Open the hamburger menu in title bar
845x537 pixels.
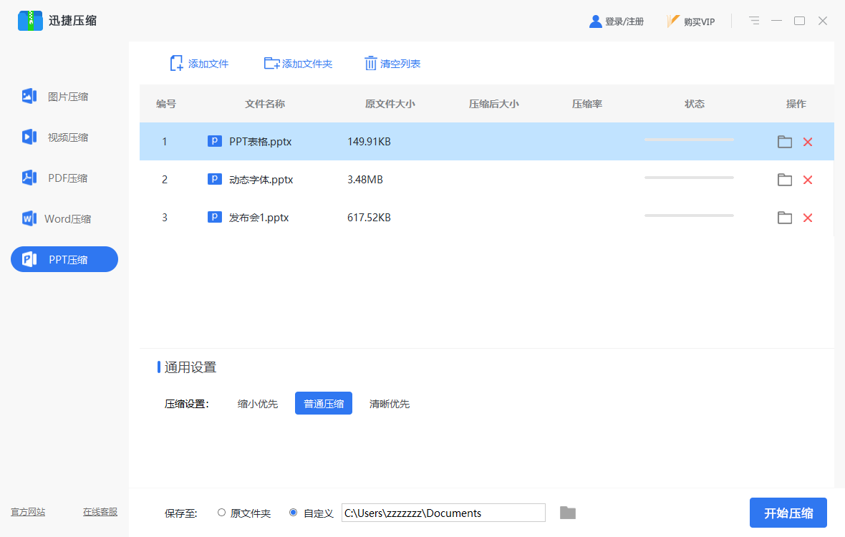click(754, 21)
